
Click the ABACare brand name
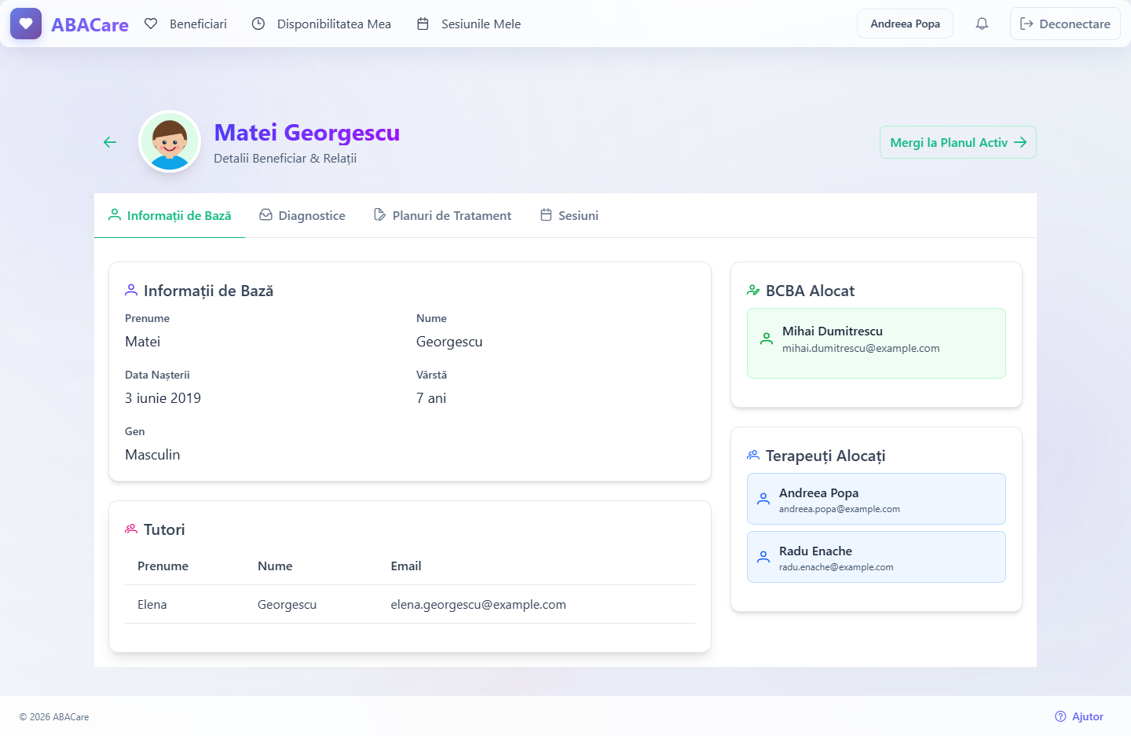tap(90, 24)
